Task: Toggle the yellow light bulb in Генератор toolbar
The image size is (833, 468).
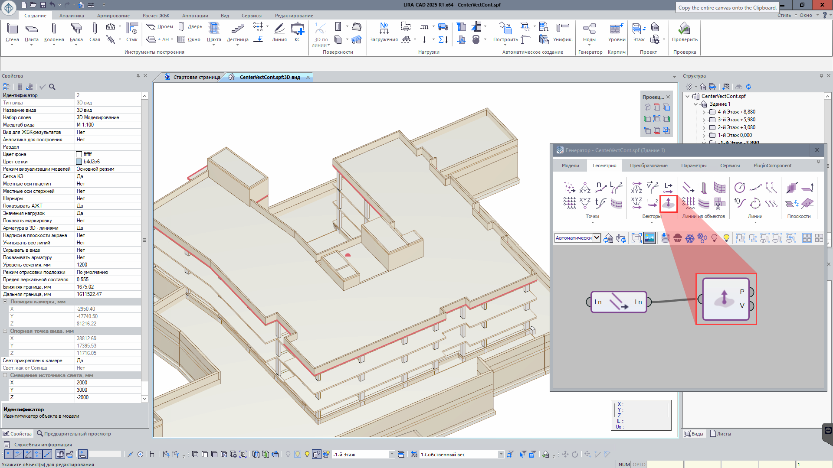Action: (x=727, y=238)
